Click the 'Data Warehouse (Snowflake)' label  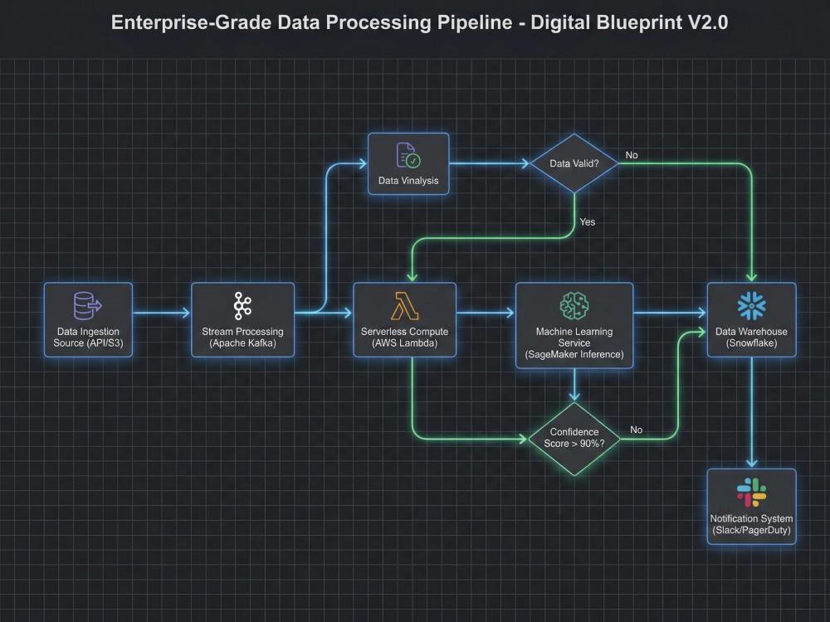coord(752,338)
